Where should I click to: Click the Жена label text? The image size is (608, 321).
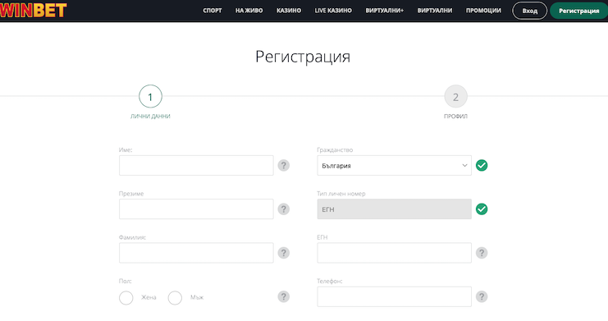pos(149,297)
